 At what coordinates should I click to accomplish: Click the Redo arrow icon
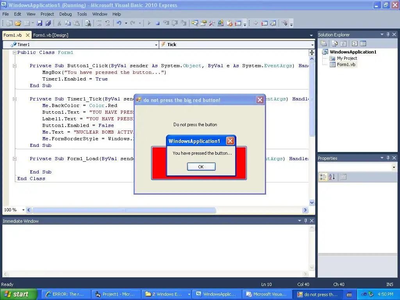click(133, 23)
